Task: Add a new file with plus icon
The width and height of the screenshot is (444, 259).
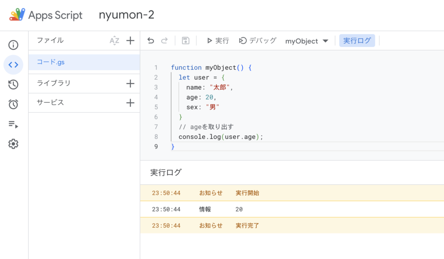Action: click(x=130, y=41)
